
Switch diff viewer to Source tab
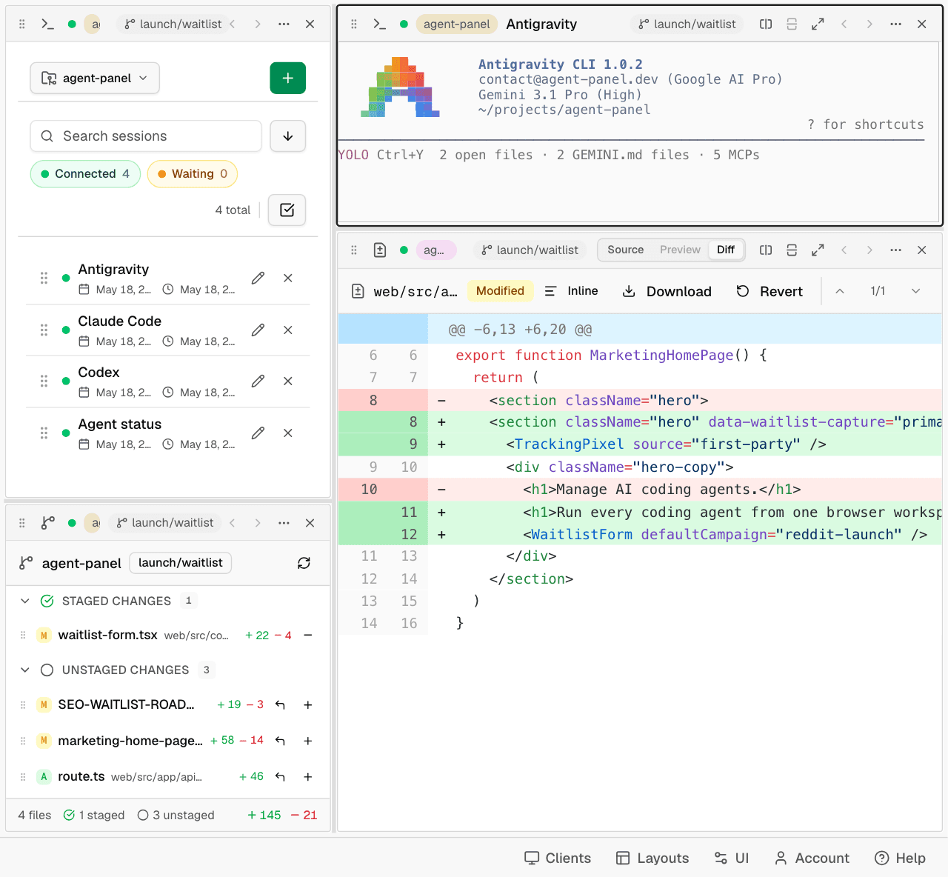626,250
